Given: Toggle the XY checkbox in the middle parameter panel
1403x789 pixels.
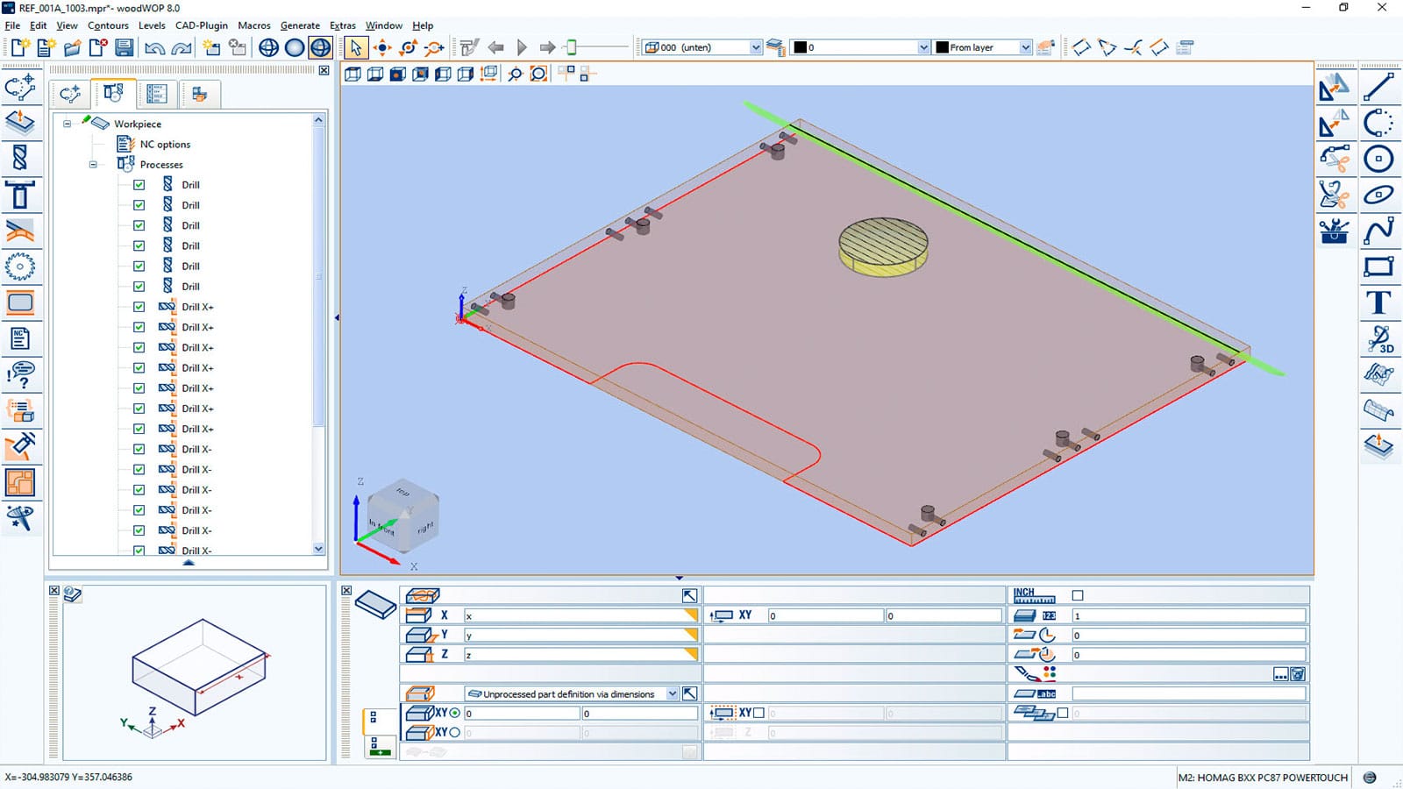Looking at the screenshot, I should point(758,712).
